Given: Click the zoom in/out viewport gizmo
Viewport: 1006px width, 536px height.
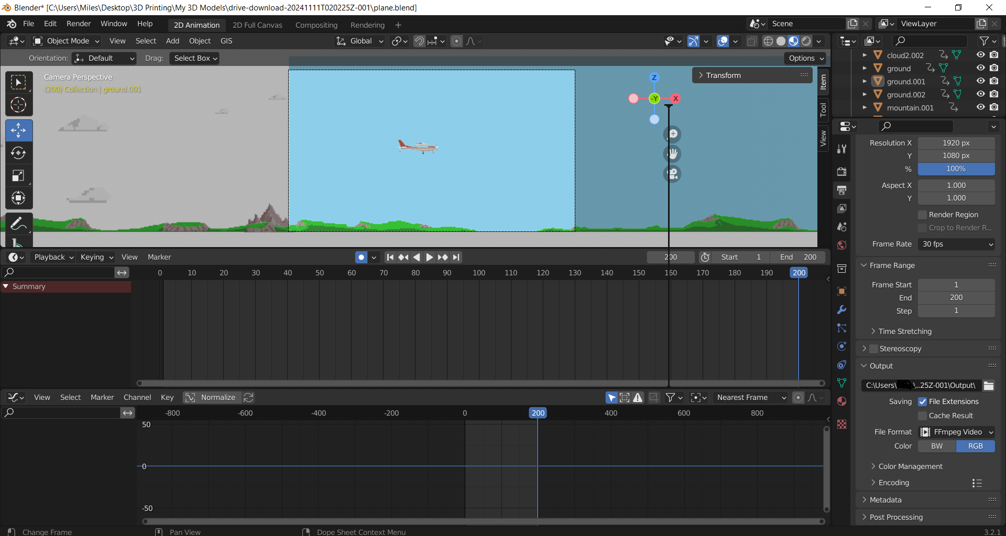Looking at the screenshot, I should point(673,135).
